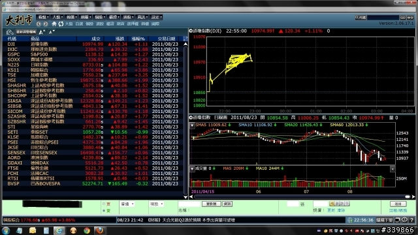Open the 看盤 dropdown menu
The width and height of the screenshot is (418, 235).
point(43,17)
